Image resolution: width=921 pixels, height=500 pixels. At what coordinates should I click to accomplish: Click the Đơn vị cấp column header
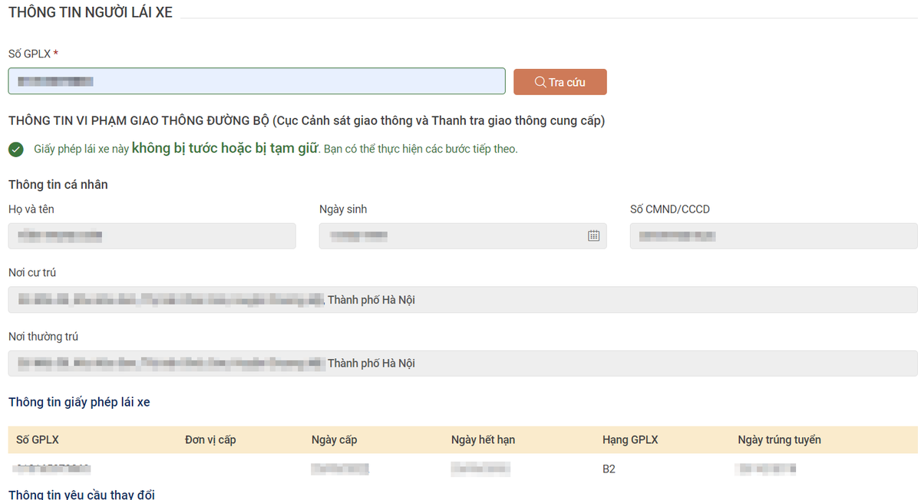[210, 439]
